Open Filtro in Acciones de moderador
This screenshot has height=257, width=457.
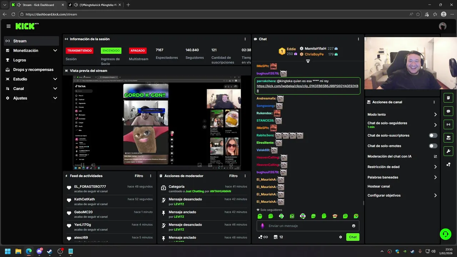tap(233, 176)
